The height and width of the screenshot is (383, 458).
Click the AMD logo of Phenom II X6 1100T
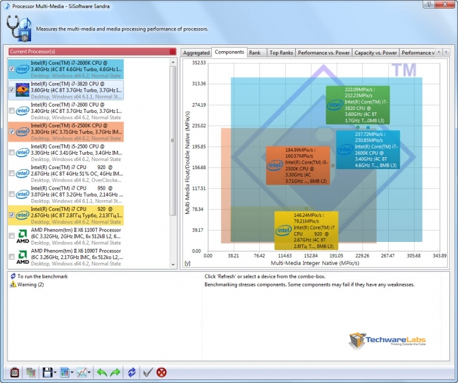(x=22, y=236)
